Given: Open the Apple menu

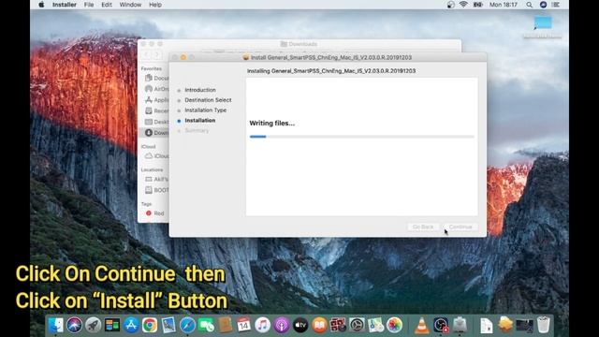Looking at the screenshot, I should point(41,5).
